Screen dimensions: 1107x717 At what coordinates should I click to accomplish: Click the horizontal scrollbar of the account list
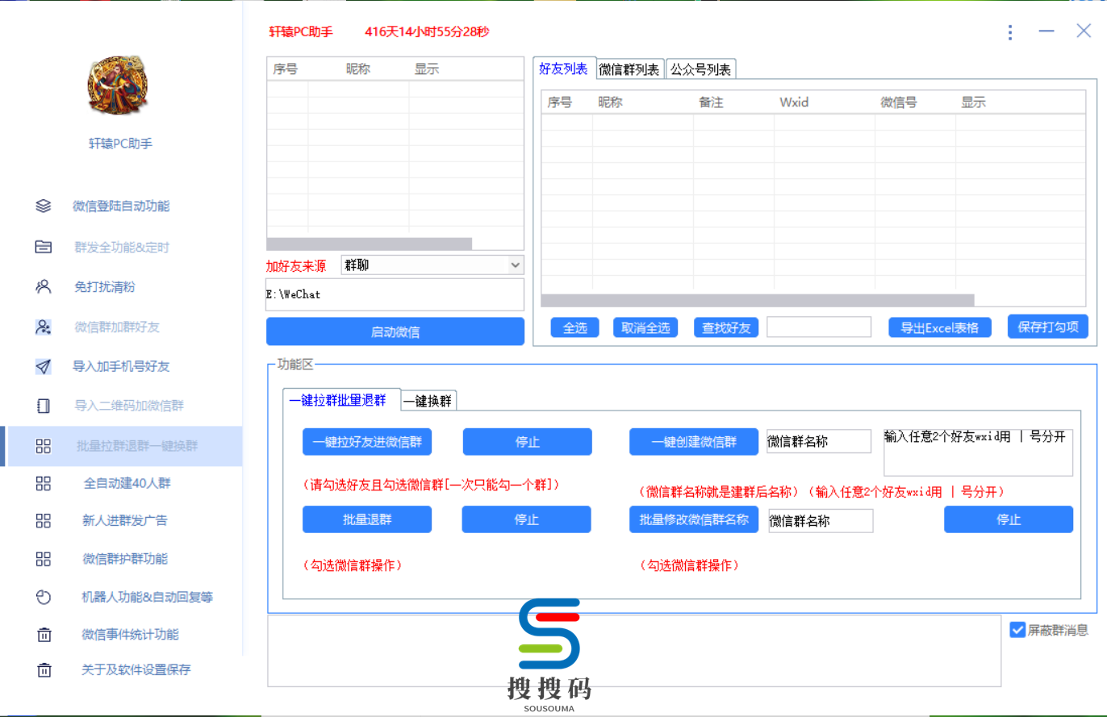coord(370,244)
